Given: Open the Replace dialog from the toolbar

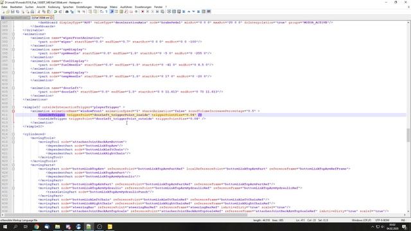Looking at the screenshot, I should tap(72, 12).
